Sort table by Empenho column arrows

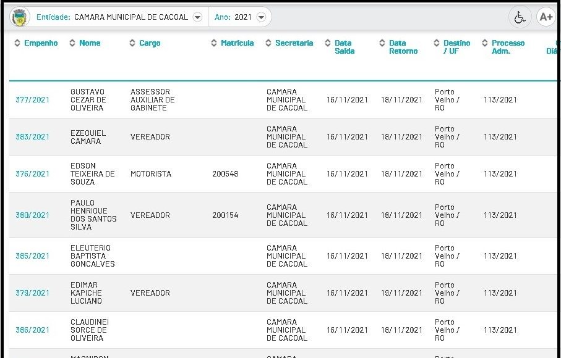coord(17,43)
